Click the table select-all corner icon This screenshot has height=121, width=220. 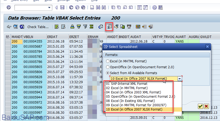click(8, 37)
